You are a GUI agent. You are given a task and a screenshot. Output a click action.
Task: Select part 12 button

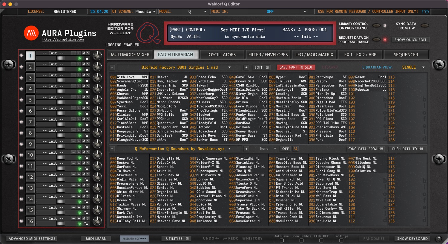(x=30, y=177)
